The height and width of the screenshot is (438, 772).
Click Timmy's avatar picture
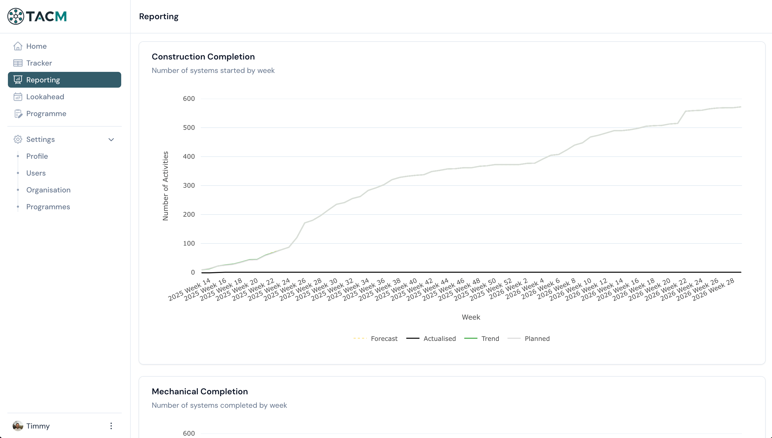pos(18,426)
